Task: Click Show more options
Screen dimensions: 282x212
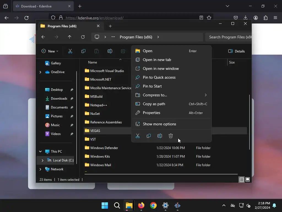Action: pos(171,124)
